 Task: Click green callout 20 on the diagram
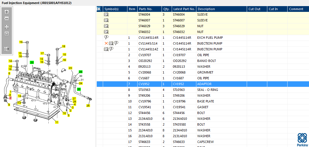pos(32,63)
